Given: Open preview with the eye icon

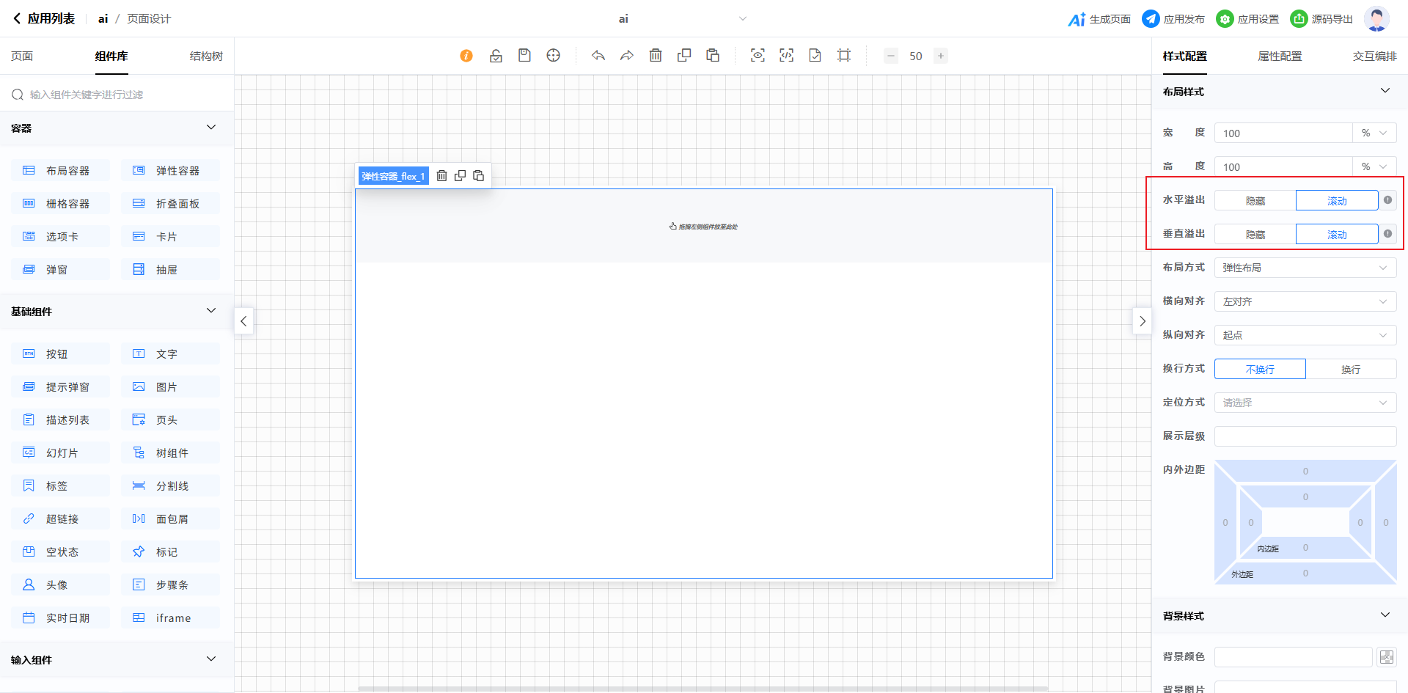Looking at the screenshot, I should [x=758, y=56].
